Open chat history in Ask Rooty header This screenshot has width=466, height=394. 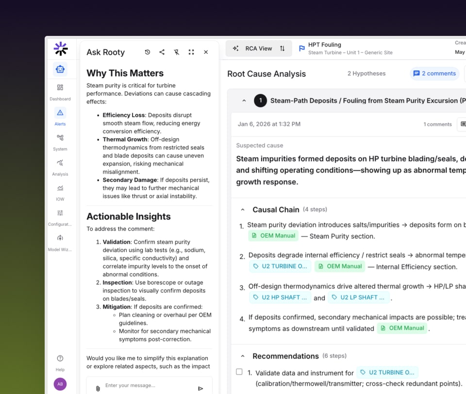148,52
